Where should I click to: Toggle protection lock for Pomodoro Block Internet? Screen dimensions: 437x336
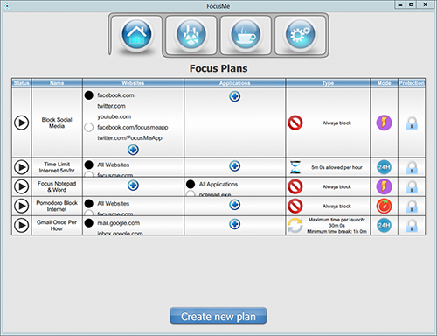412,206
